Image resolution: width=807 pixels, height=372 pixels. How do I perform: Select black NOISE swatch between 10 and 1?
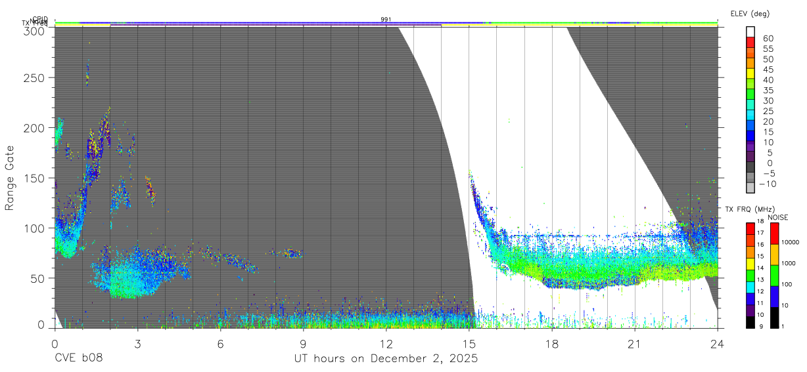click(x=775, y=318)
